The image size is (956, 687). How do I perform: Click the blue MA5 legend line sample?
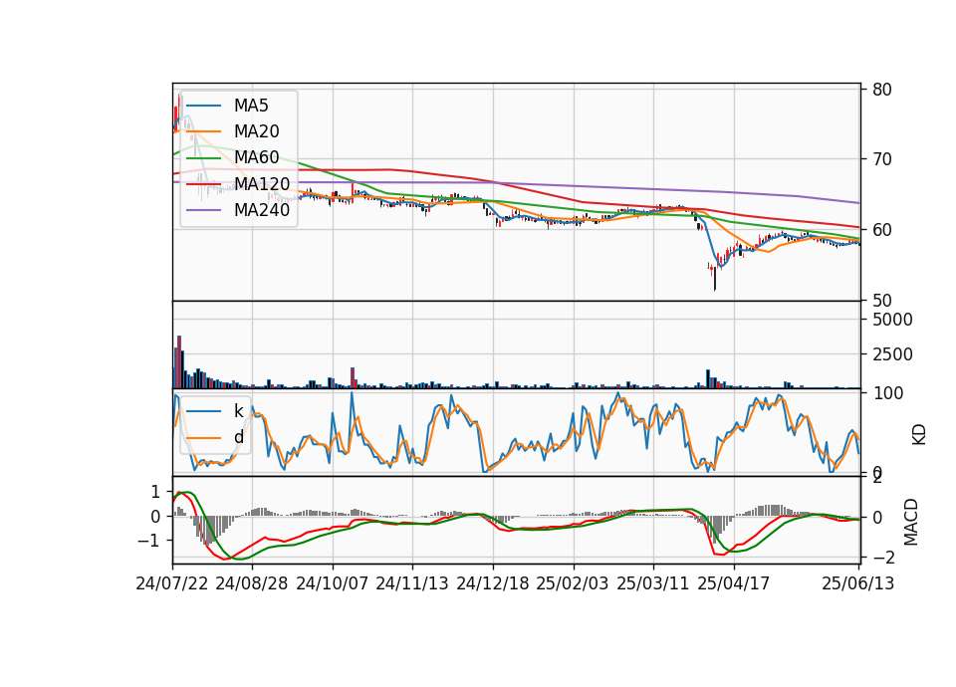click(x=203, y=107)
